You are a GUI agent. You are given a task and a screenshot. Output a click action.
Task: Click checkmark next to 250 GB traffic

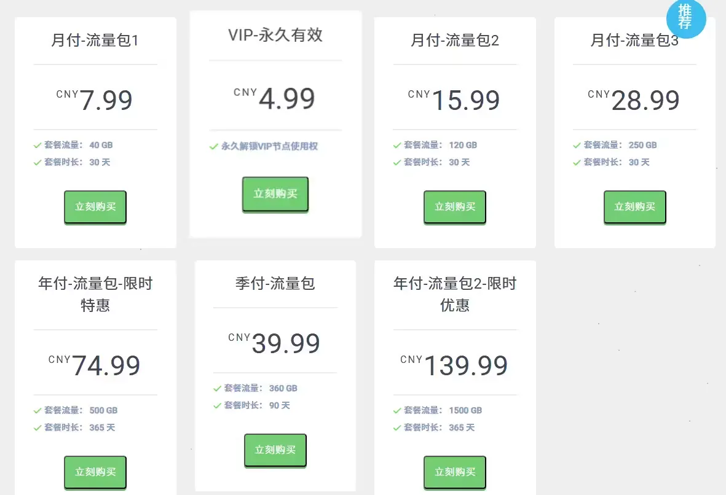(577, 146)
